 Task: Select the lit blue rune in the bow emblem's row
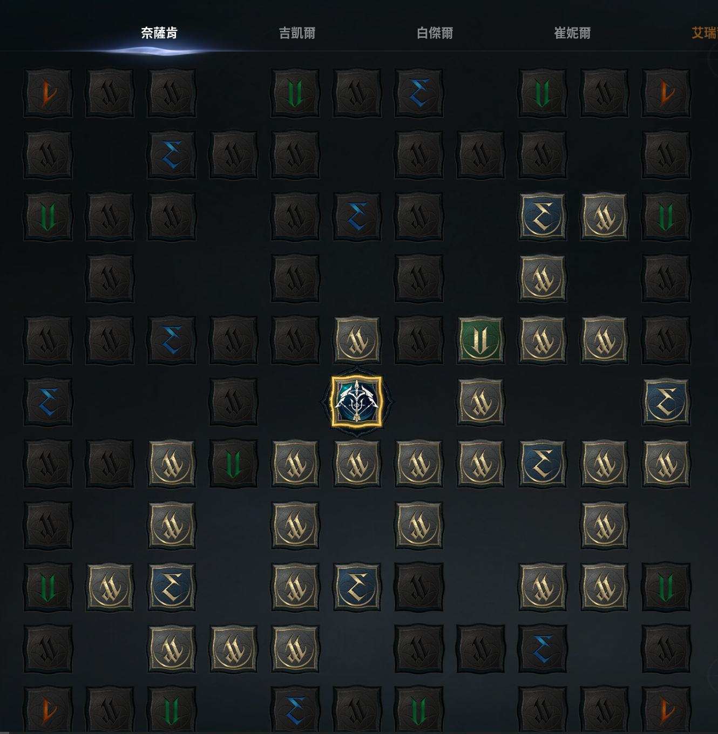pyautogui.click(x=666, y=402)
